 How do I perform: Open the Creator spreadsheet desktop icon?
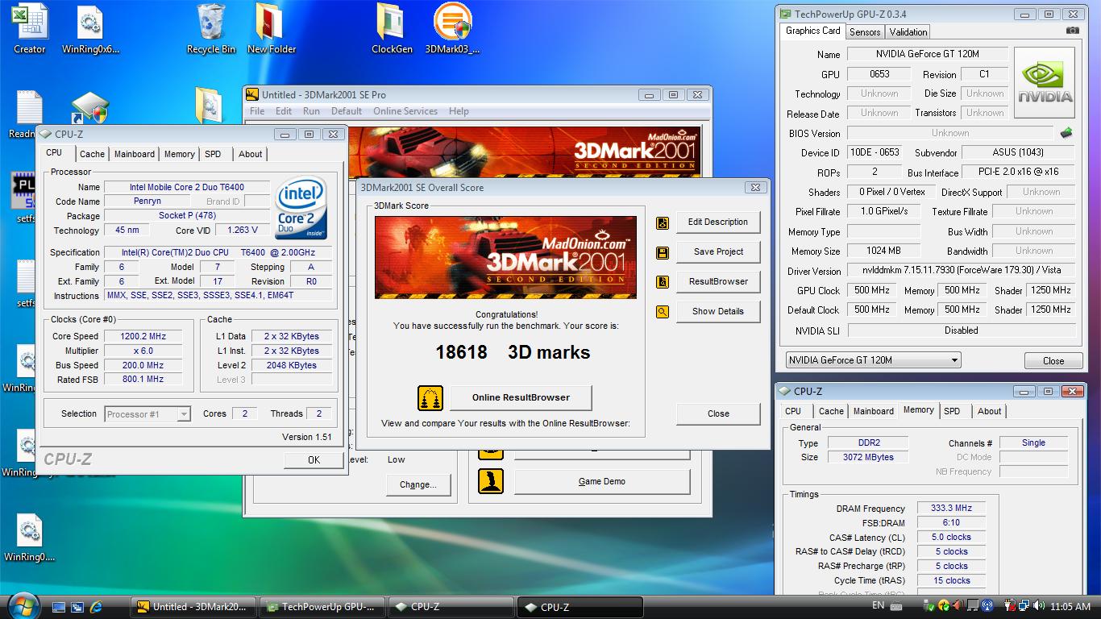coord(30,29)
